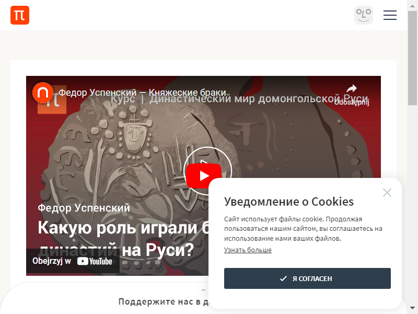Play the YouTube video
Image resolution: width=418 pixels, height=314 pixels.
[x=204, y=176]
